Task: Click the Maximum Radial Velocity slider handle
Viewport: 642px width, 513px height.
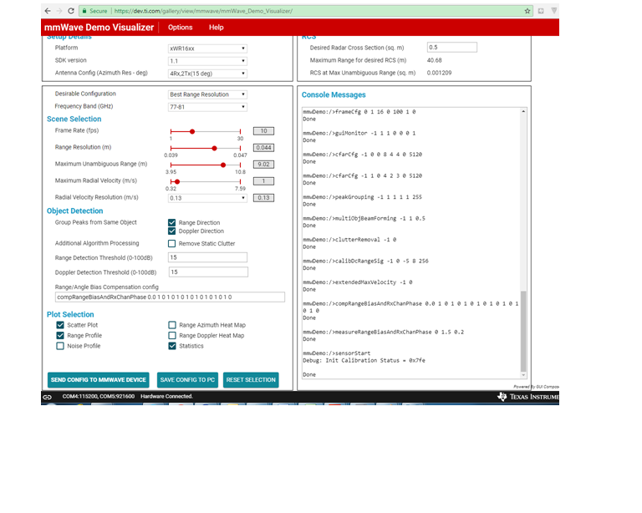Action: [177, 181]
